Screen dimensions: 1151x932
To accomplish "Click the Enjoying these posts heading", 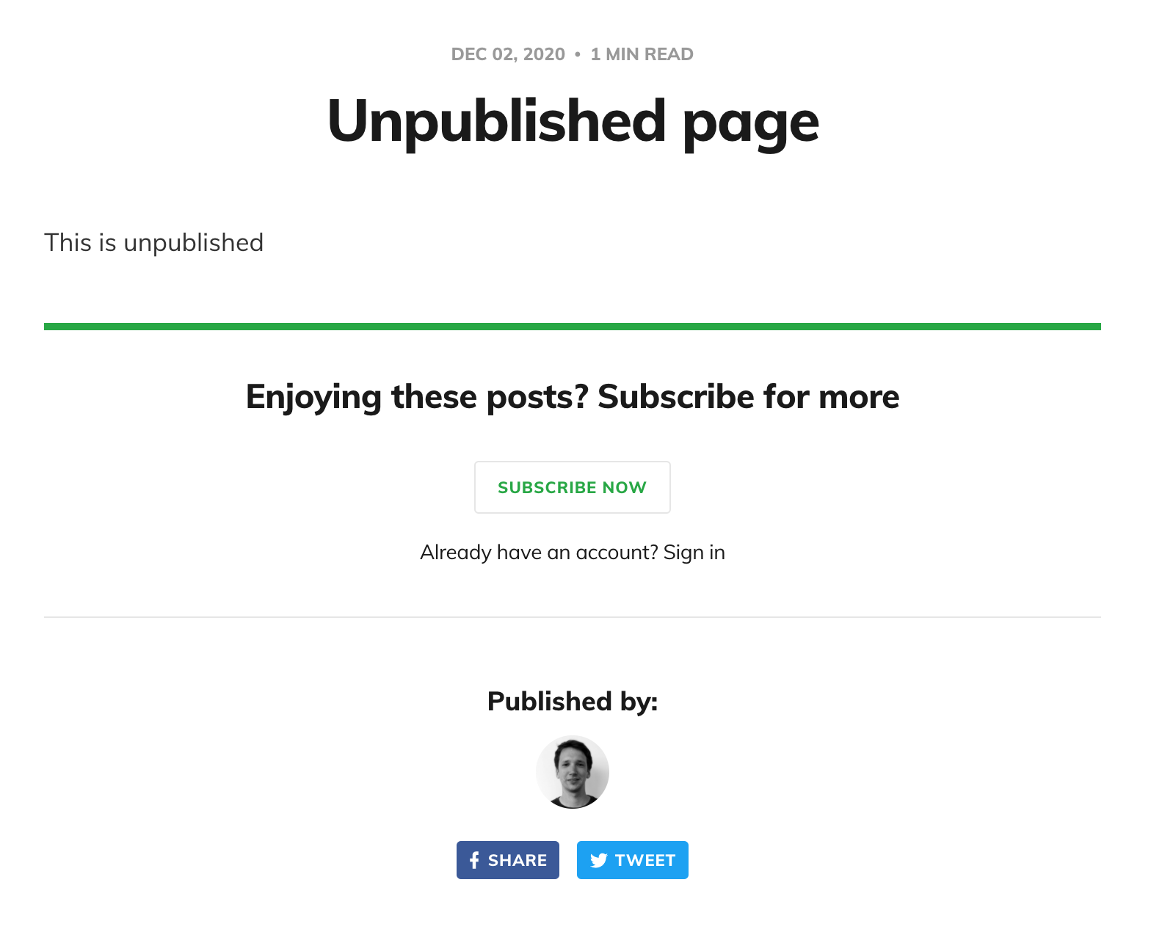I will (x=573, y=396).
